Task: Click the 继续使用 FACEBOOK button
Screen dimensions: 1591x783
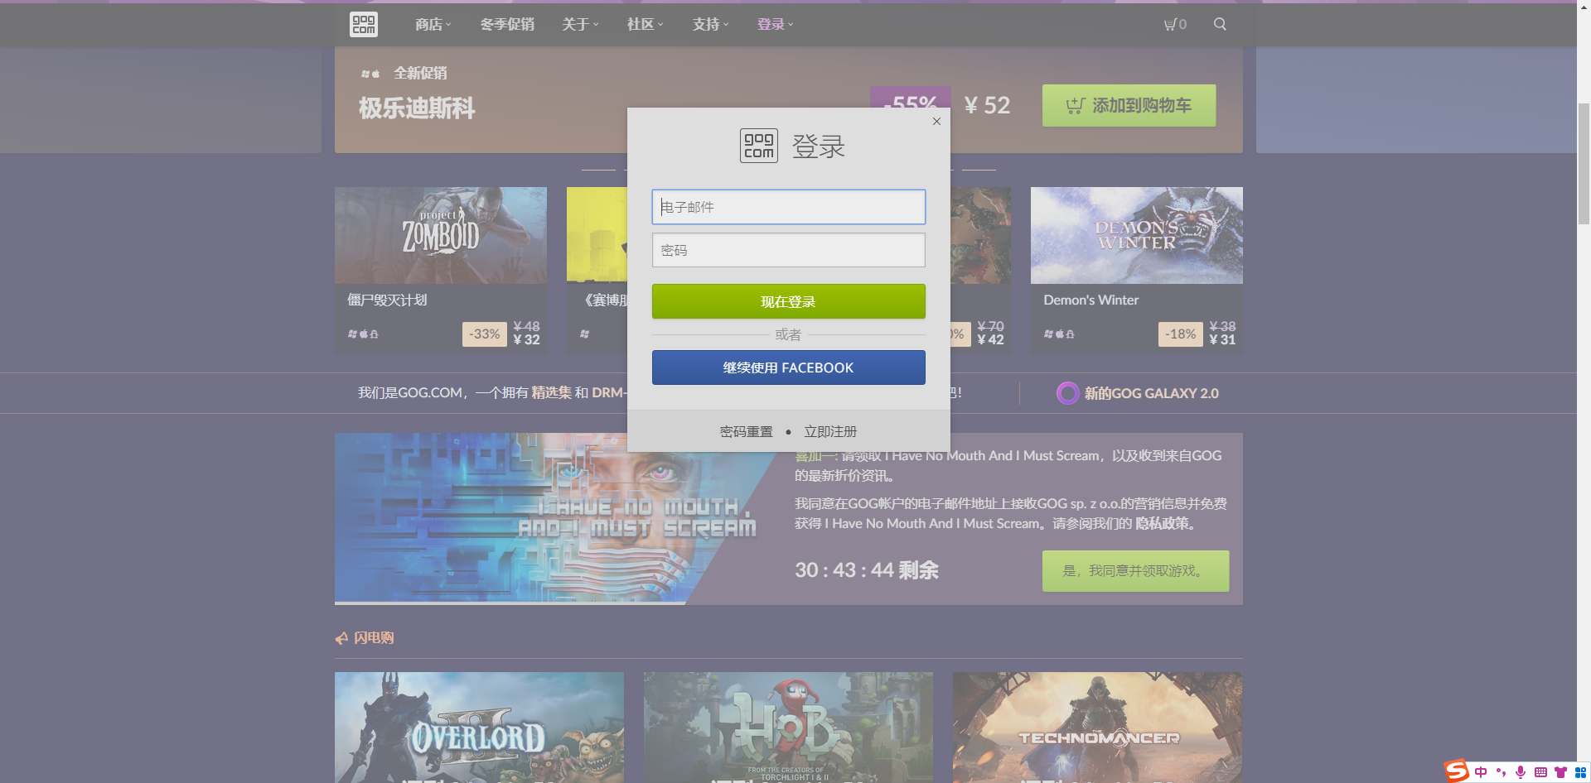Action: click(x=788, y=367)
